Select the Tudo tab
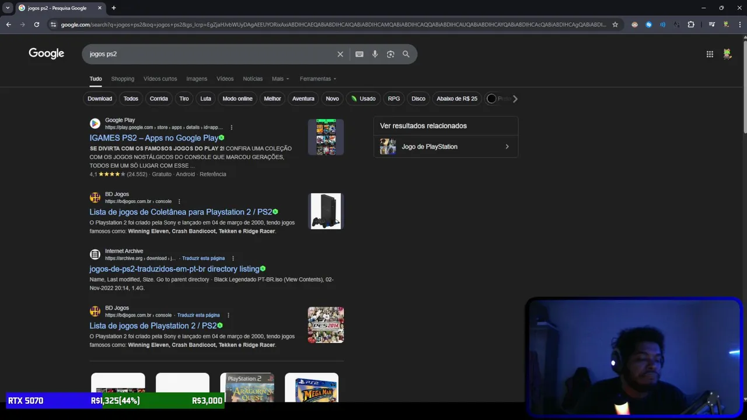 pyautogui.click(x=96, y=79)
